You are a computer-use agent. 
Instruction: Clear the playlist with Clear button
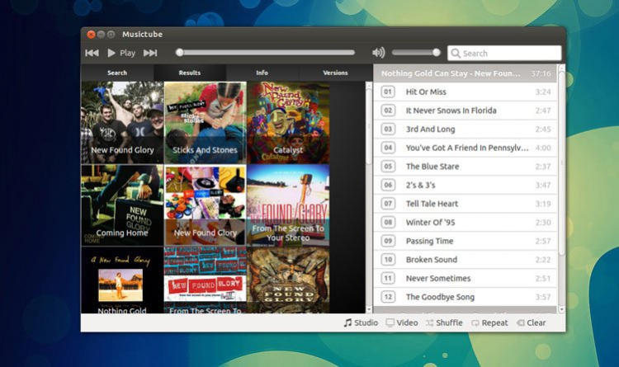click(x=532, y=322)
